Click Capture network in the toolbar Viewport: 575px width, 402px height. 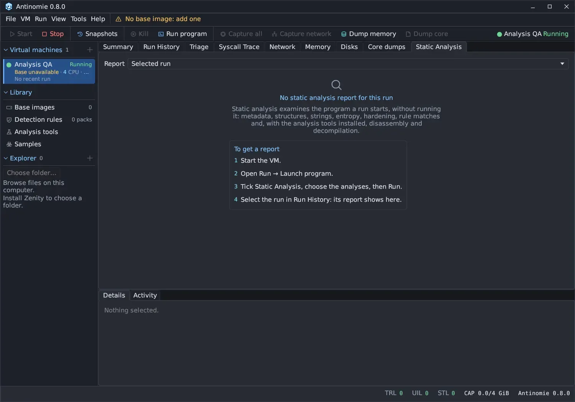(301, 34)
